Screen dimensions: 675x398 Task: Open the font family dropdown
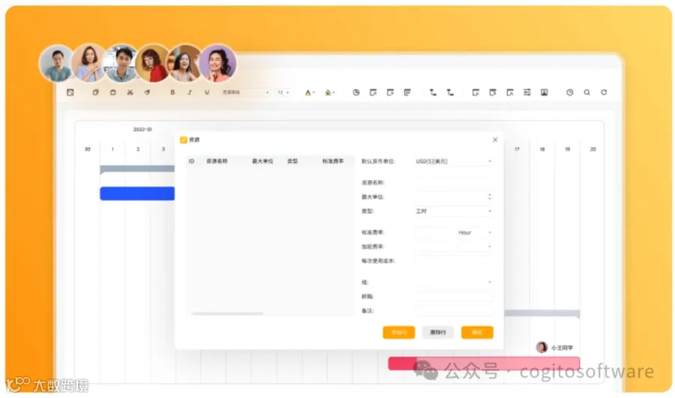tap(245, 92)
